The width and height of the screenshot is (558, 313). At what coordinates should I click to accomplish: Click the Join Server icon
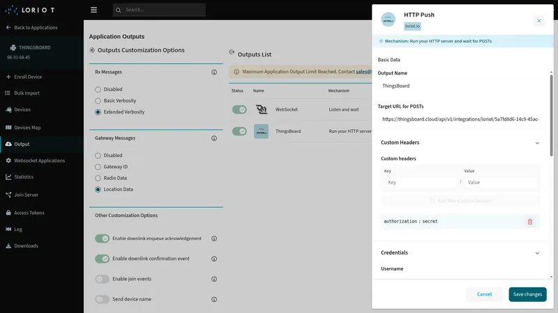pos(8,195)
